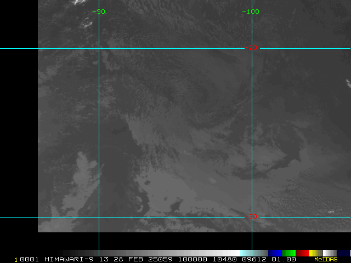Click the 100000 time value
This screenshot has height=263, width=351.
click(x=193, y=259)
